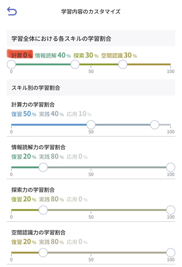Image resolution: width=182 pixels, height=267 pixels.
Task: Click 実践 80% under 情報読解力の学習割合
Action: (x=51, y=157)
